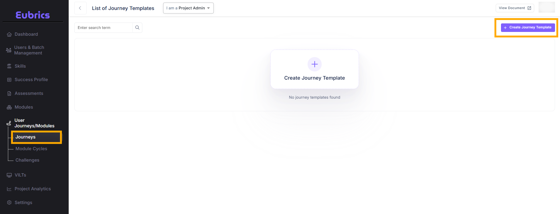560x214 pixels.
Task: Click the Settings gear icon
Action: 9,203
